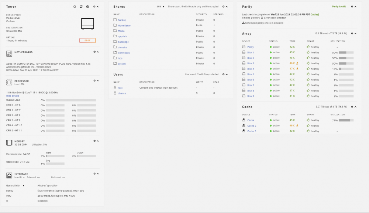Click the Disk 1 utilization bar
Image resolution: width=369 pixels, height=213 pixels.
point(346,52)
